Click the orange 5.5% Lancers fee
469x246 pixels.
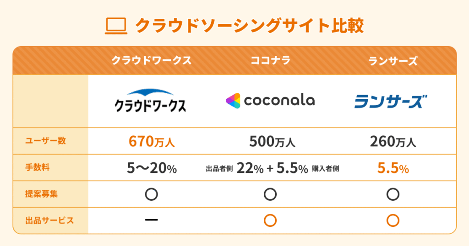tap(393, 168)
